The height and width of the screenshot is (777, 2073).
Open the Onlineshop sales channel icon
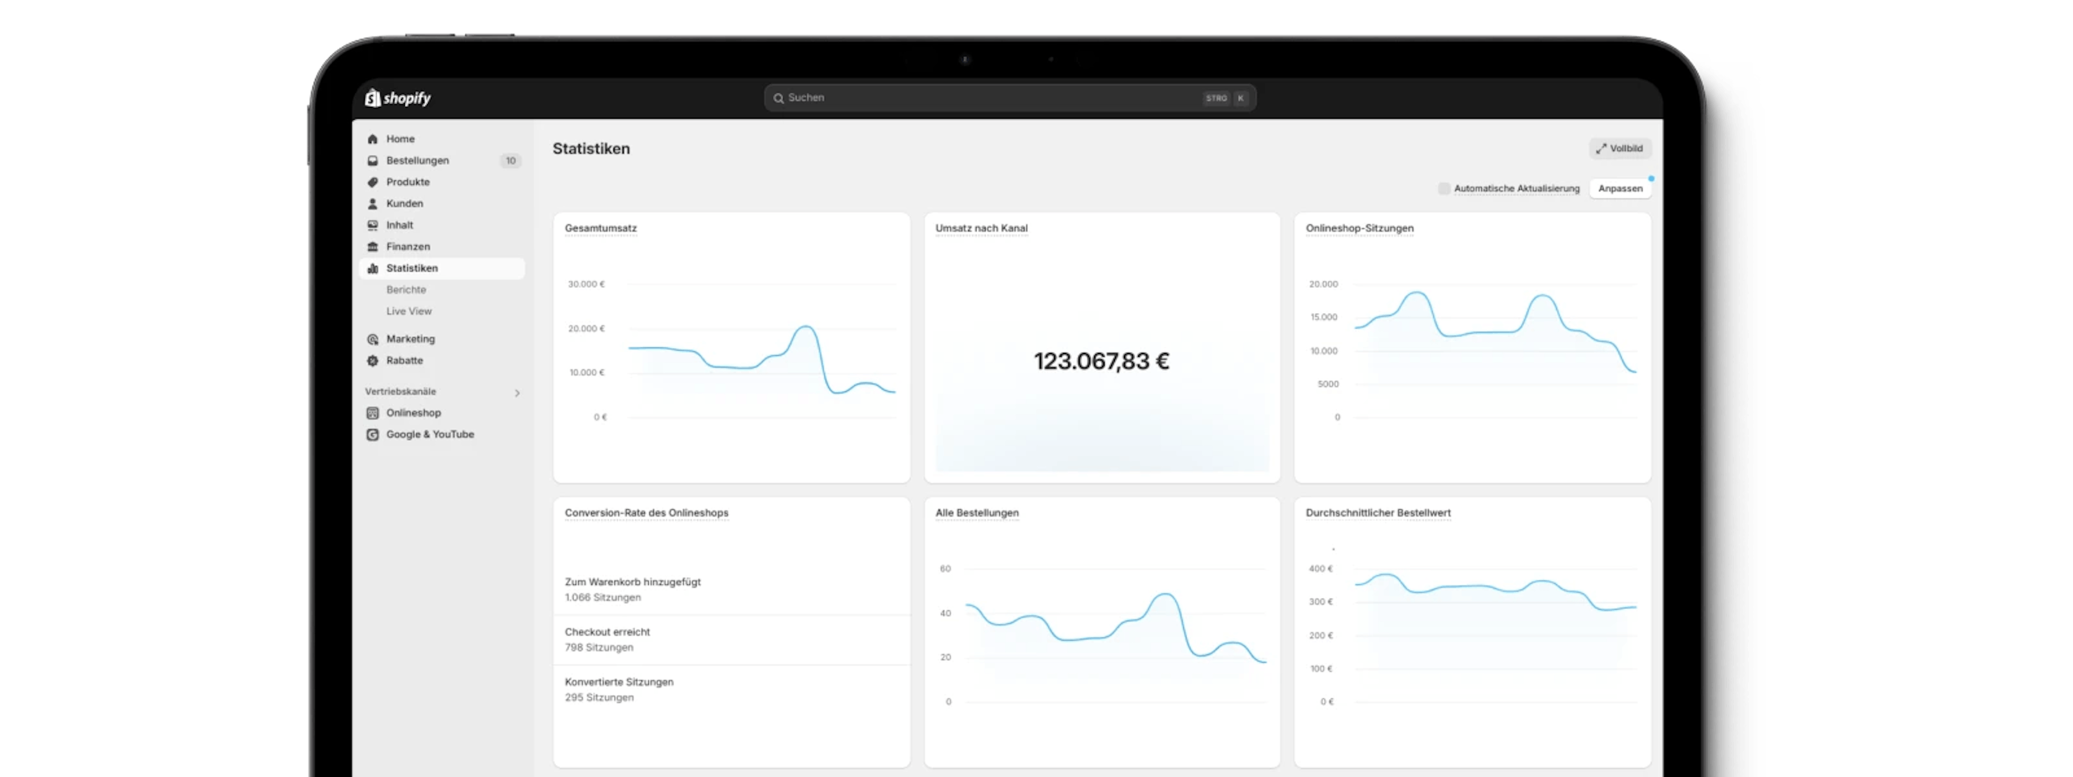coord(372,413)
